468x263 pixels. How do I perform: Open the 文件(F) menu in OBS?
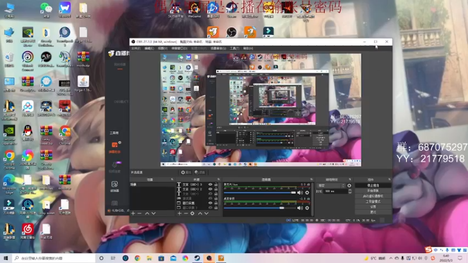pos(136,49)
